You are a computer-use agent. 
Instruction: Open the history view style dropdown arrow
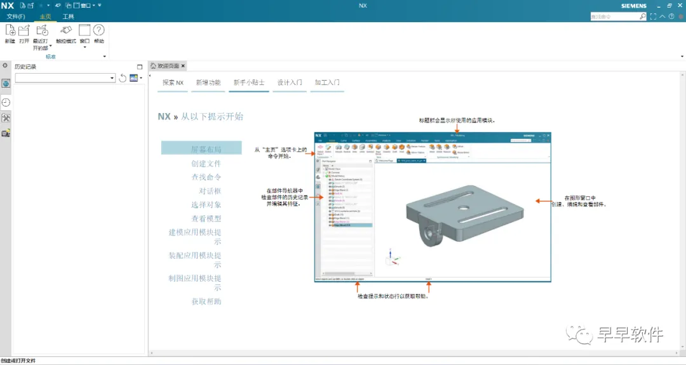point(141,78)
